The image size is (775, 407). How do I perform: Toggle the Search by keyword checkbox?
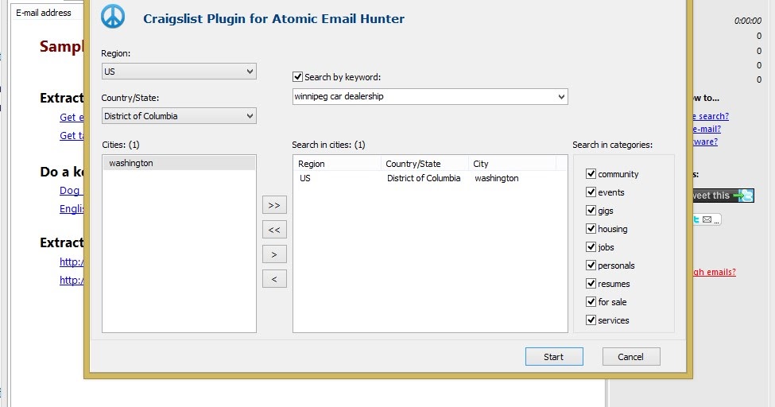coord(297,76)
